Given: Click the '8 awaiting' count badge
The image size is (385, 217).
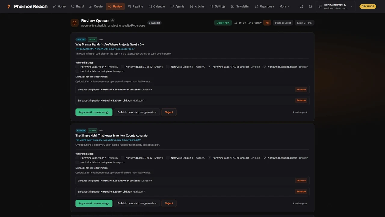Looking at the screenshot, I should pos(155,23).
